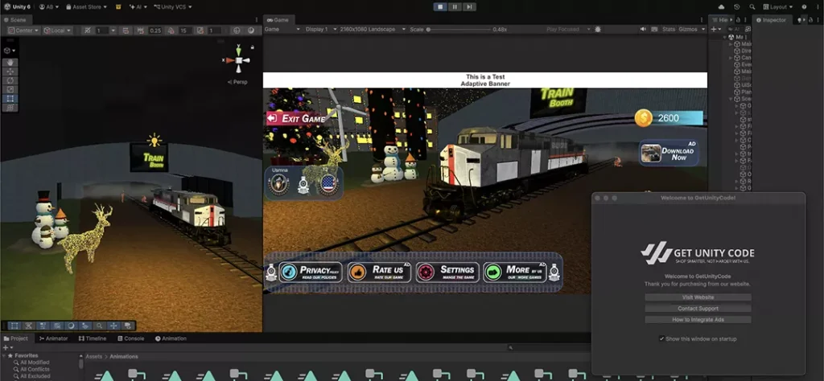Viewport: 824px width, 381px height.
Task: Select All Conflicts under Favorites
Action: 35,370
